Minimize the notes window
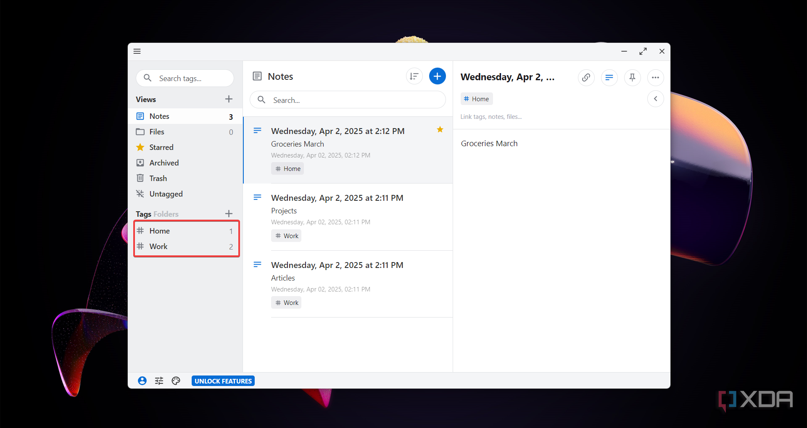Viewport: 807px width, 428px height. click(624, 51)
